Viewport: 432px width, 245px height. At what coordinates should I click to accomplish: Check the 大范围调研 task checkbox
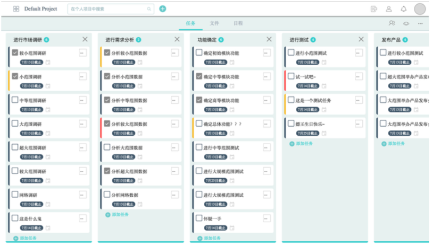pyautogui.click(x=15, y=124)
